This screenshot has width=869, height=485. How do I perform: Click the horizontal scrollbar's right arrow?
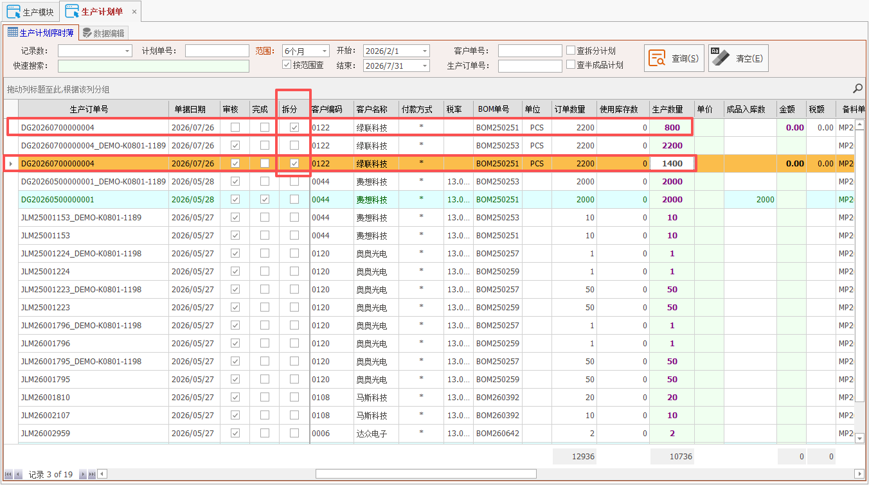[859, 474]
